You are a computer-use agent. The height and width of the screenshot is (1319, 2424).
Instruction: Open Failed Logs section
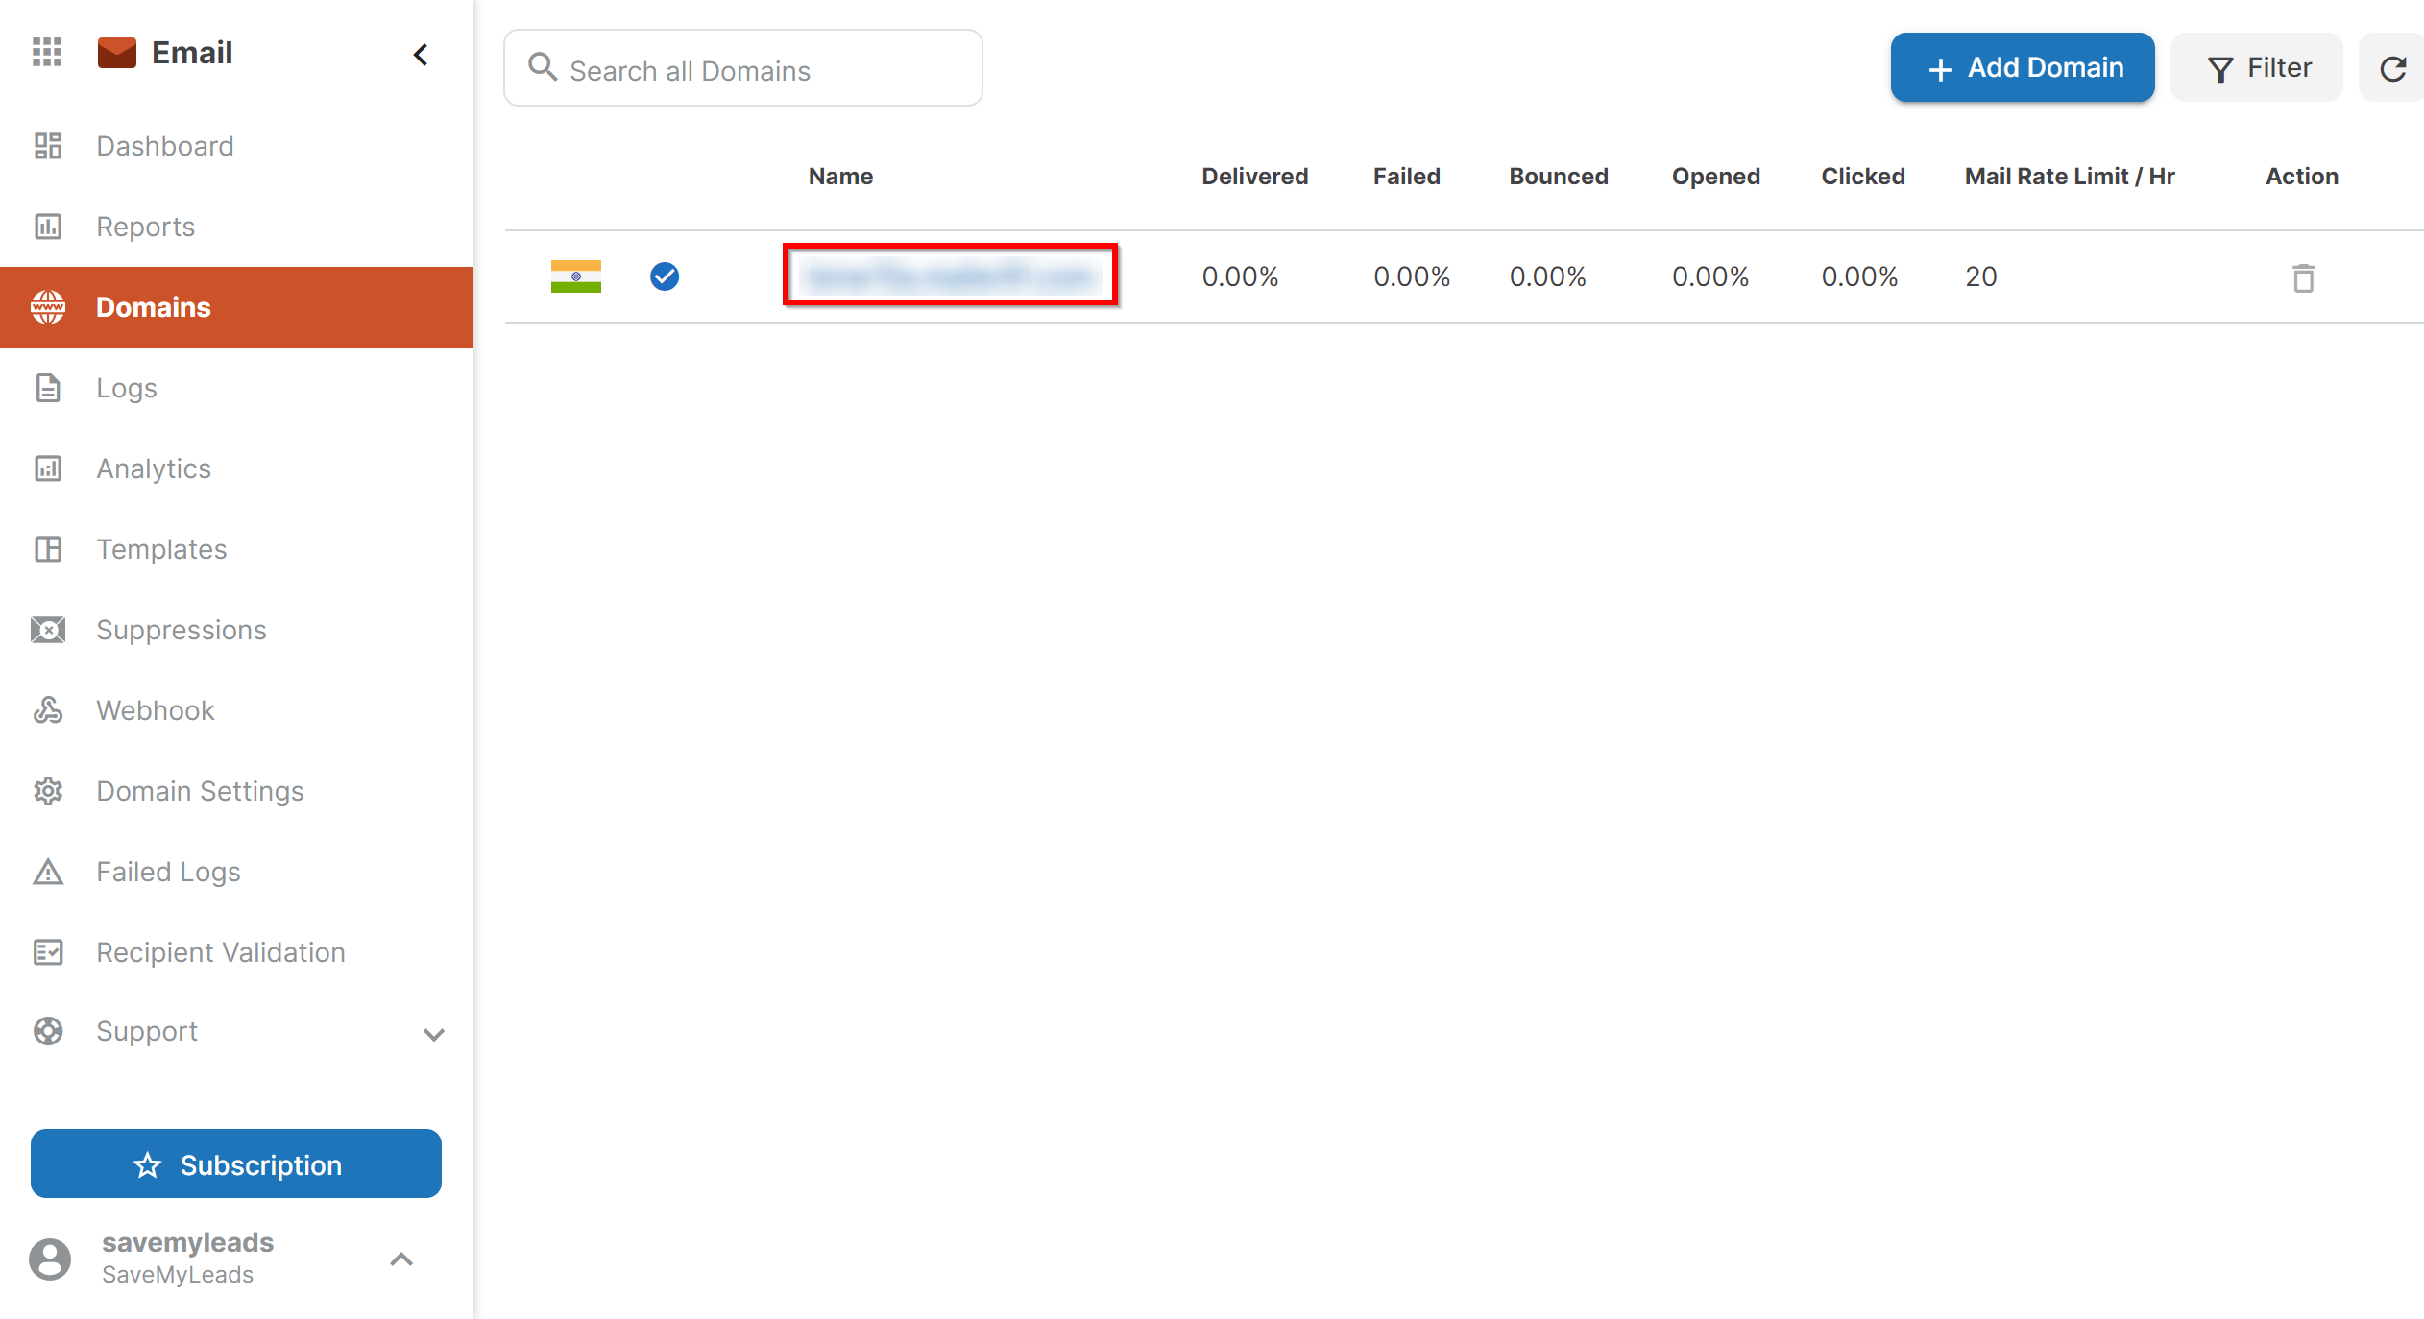coord(167,873)
